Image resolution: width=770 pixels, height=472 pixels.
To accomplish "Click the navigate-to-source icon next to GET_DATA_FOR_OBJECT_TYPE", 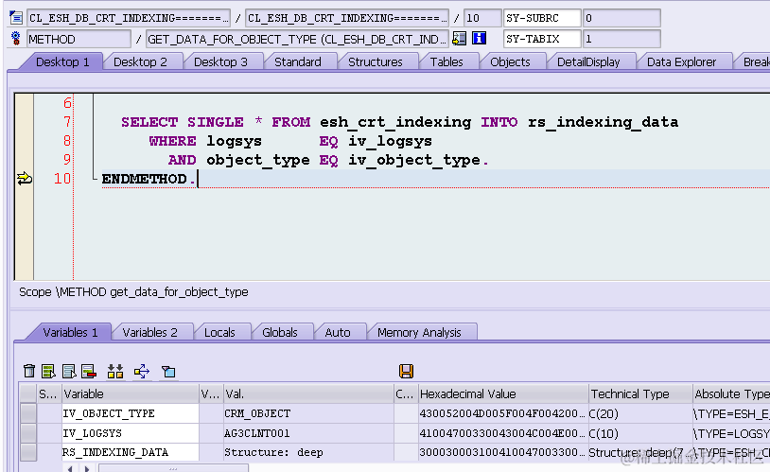I will [x=459, y=39].
